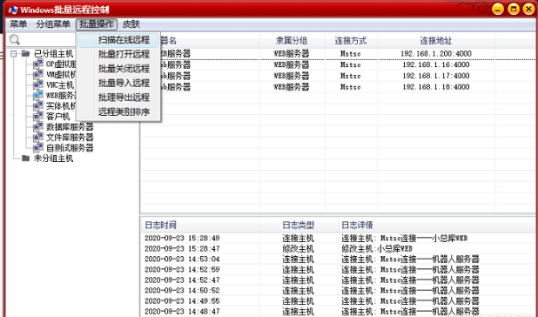Minimize the Windows批量远程控制 window
Viewport: 538px width, 317px height.
pyautogui.click(x=498, y=9)
